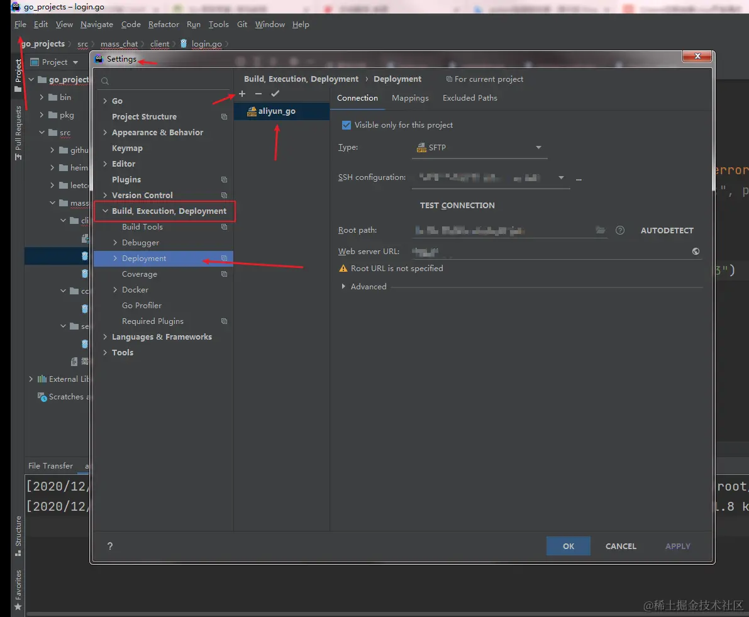Expand the Editor category
The width and height of the screenshot is (749, 617).
tap(105, 164)
